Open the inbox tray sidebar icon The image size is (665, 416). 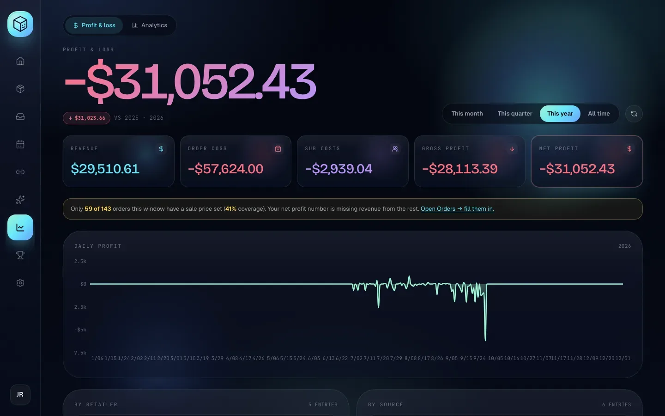[20, 116]
